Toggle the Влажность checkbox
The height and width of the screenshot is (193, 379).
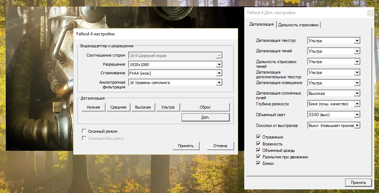coord(258,144)
